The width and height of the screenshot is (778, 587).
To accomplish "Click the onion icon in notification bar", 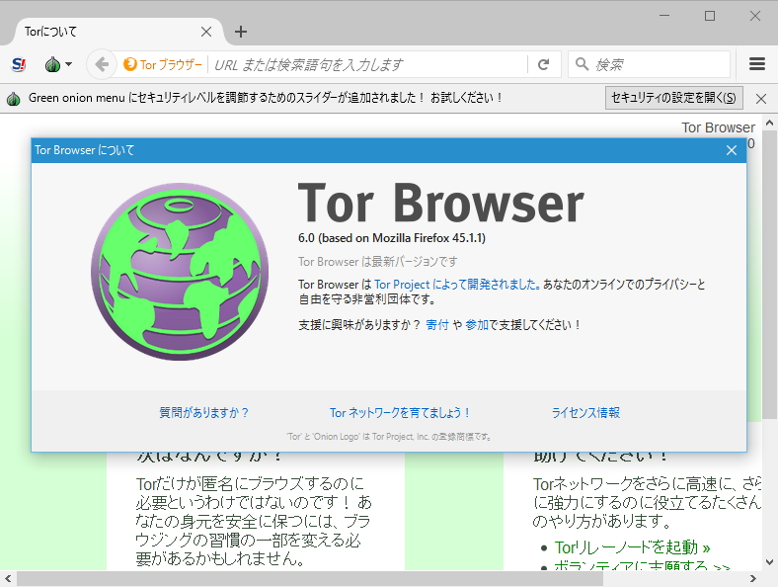I will (x=14, y=99).
